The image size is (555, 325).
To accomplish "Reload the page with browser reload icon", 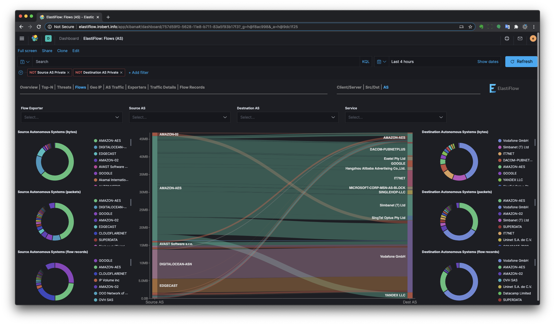I will [39, 27].
